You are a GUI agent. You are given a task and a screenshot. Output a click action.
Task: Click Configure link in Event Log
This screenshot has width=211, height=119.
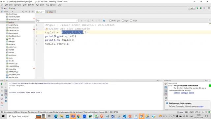click(185, 93)
